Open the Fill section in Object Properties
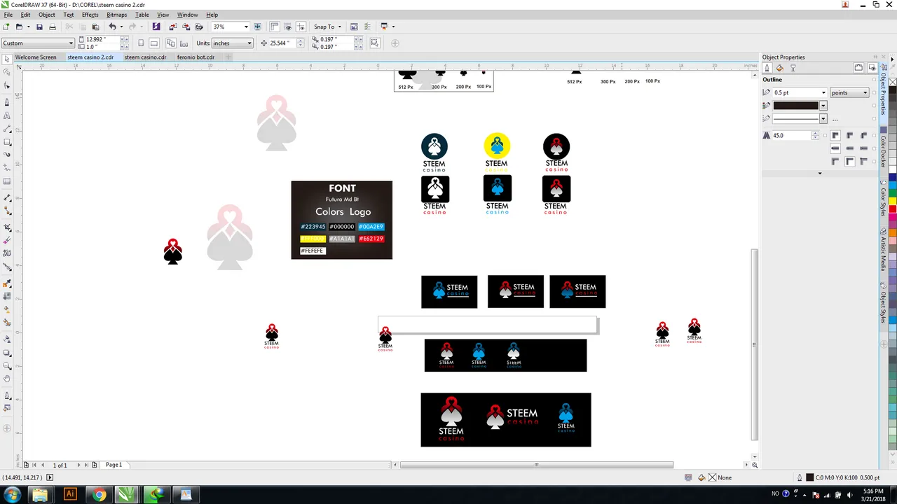897x504 pixels. pos(779,68)
